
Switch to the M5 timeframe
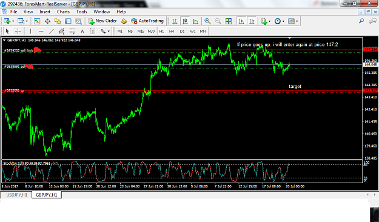click(130, 31)
